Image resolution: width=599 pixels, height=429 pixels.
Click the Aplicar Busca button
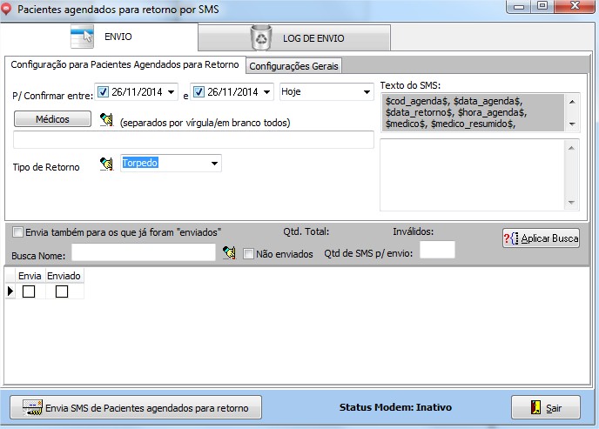point(541,238)
